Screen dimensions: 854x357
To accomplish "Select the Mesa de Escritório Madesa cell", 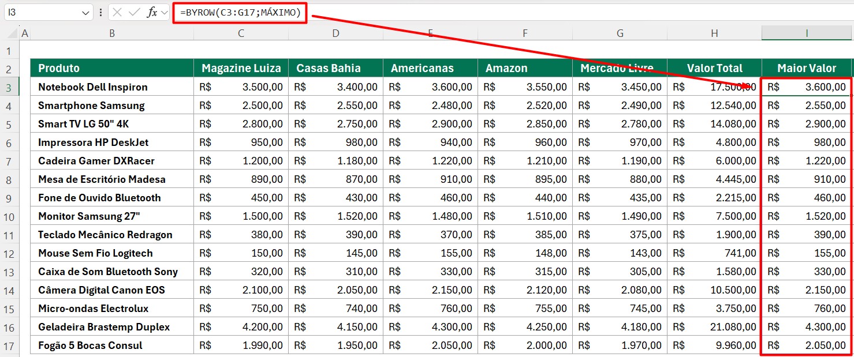I will [112, 179].
